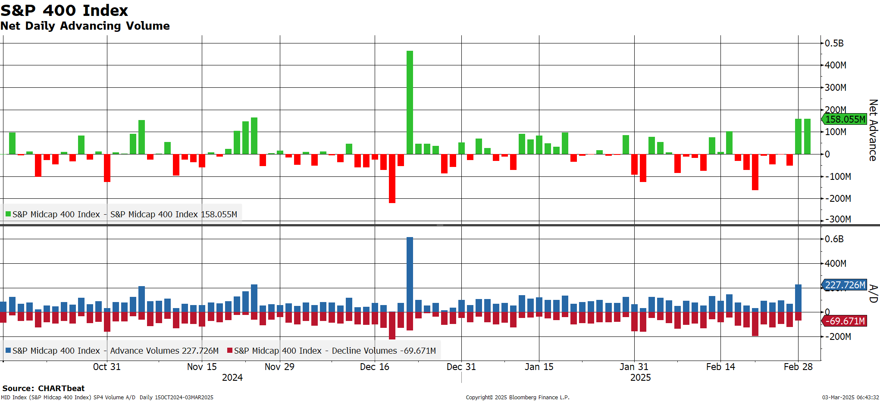Click the -100M axis label
880x401 pixels.
tap(838, 176)
